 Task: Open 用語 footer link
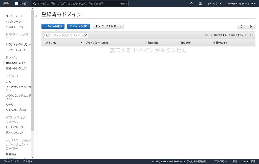click(234, 161)
